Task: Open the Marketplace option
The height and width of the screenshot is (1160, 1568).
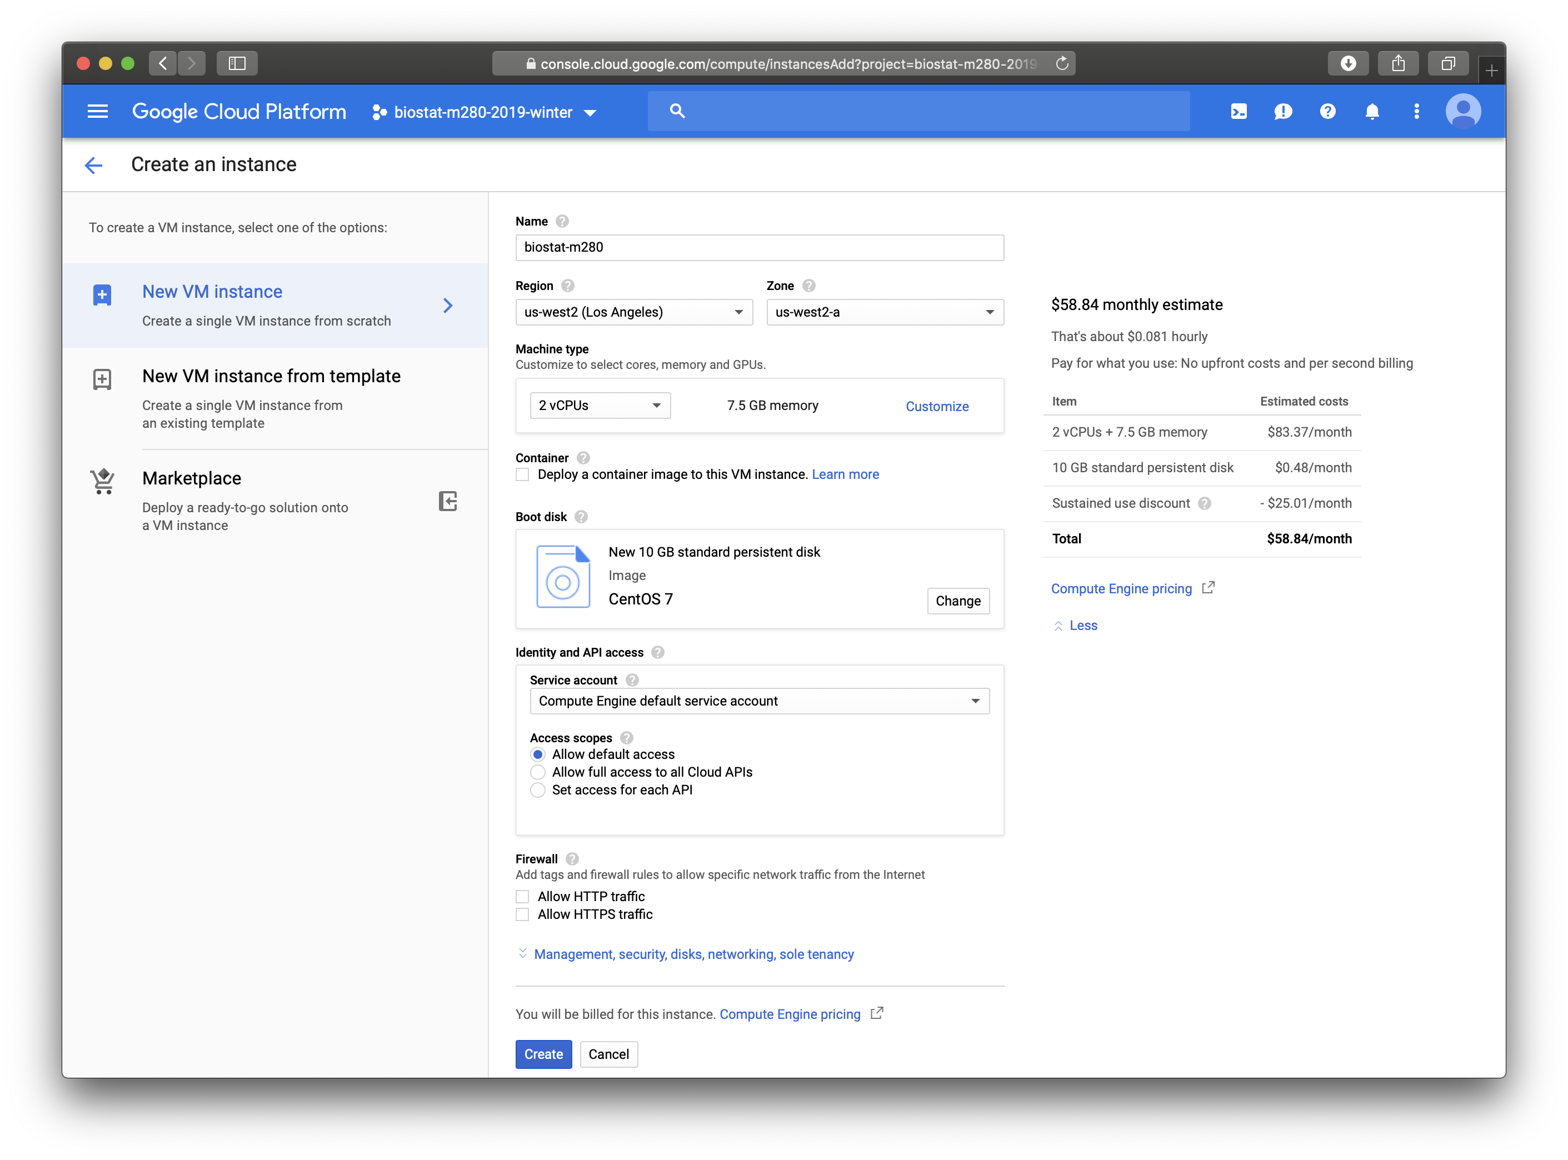Action: coord(192,479)
